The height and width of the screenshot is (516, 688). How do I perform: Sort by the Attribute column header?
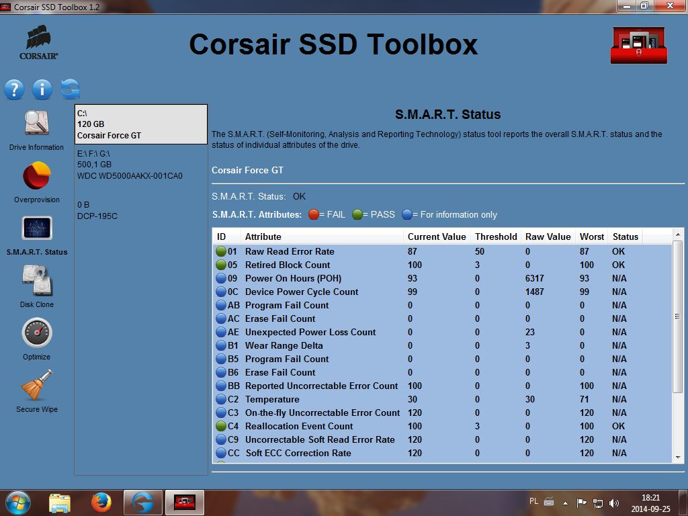(x=322, y=236)
